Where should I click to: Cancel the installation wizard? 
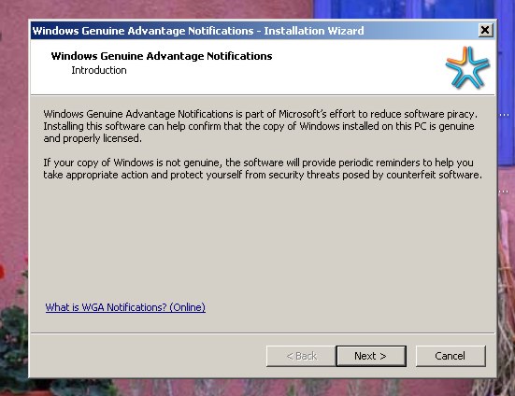pyautogui.click(x=451, y=356)
